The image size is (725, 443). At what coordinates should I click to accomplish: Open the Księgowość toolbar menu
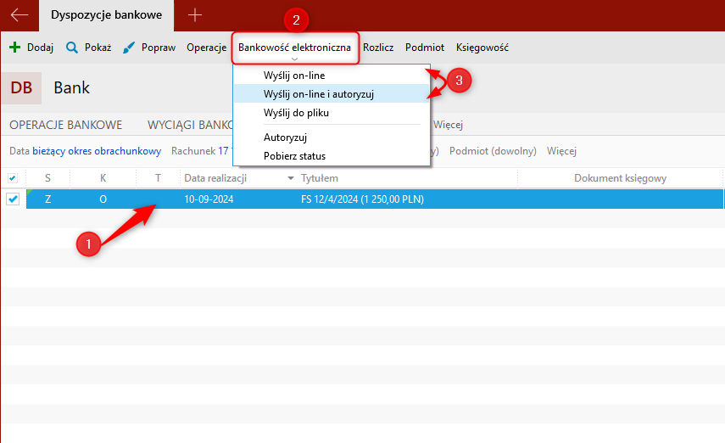pos(482,48)
